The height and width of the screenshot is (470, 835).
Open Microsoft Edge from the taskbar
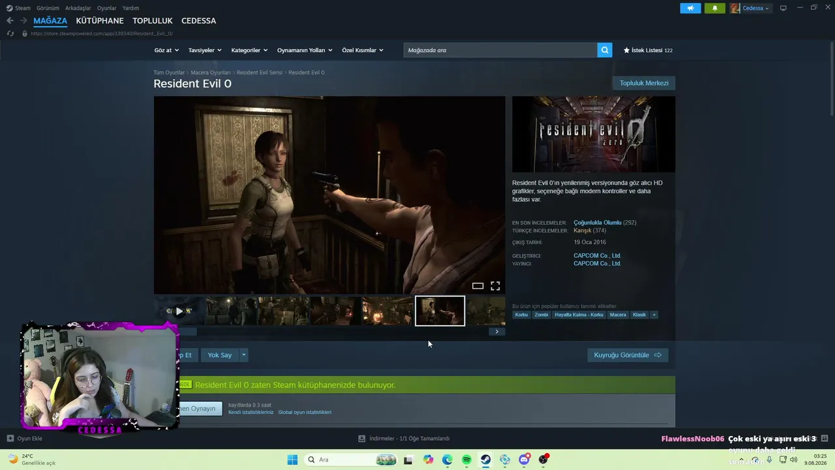(448, 460)
